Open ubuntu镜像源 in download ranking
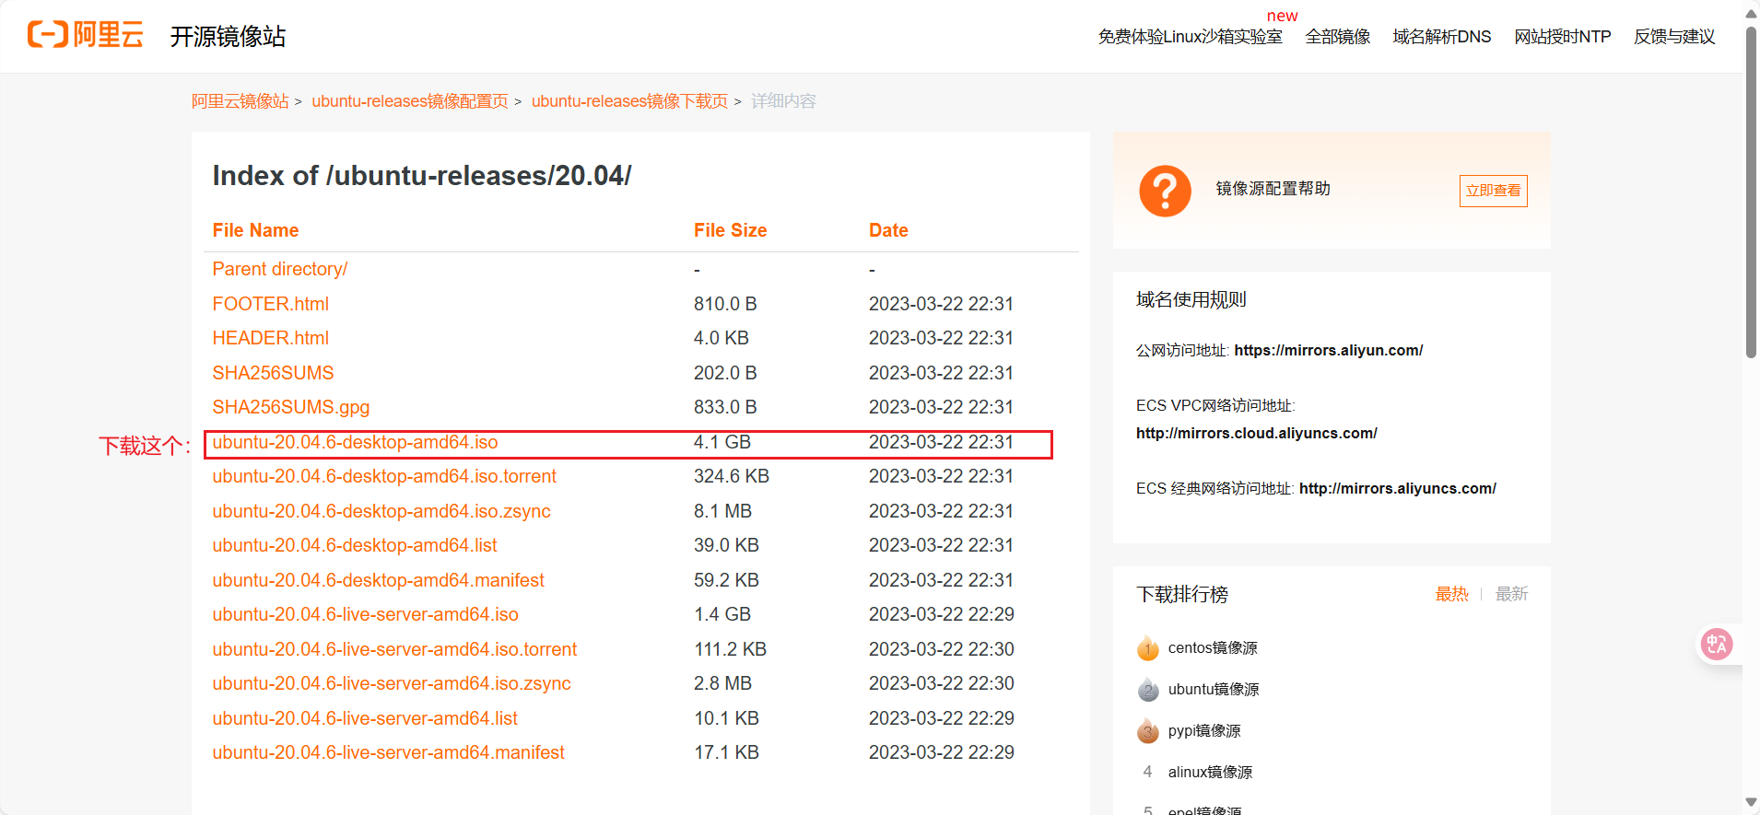The width and height of the screenshot is (1760, 815). (1214, 690)
